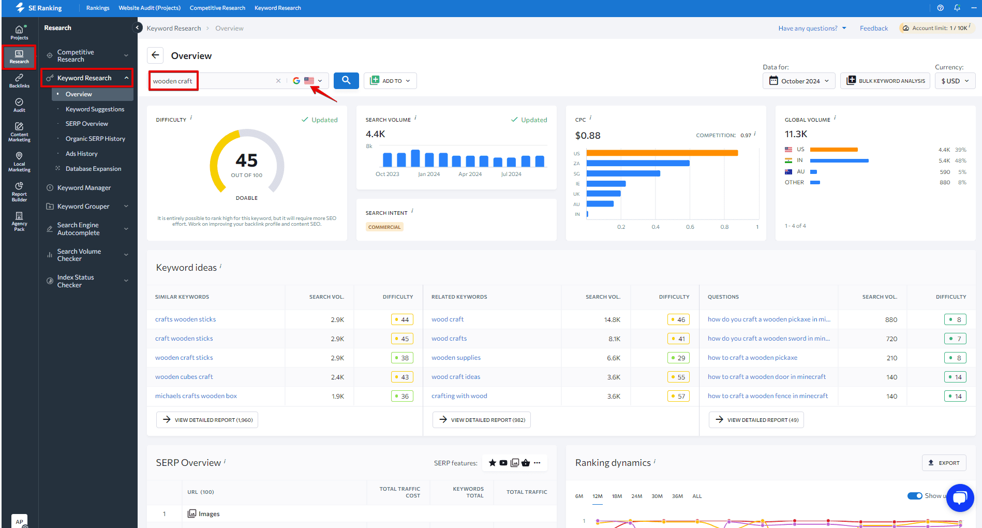Open Agency Pack in the sidebar
This screenshot has width=982, height=528.
pyautogui.click(x=19, y=221)
